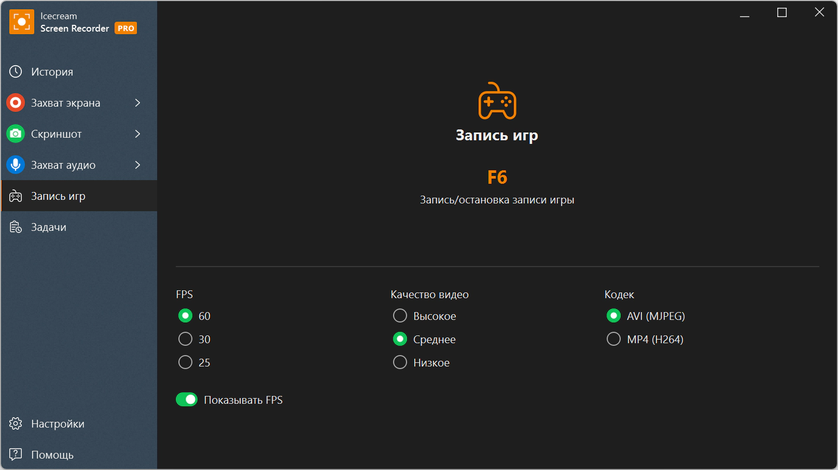Open the Настройки gear icon
The image size is (838, 470).
16,423
